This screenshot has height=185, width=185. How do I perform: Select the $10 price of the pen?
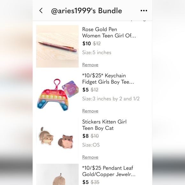(x=87, y=43)
